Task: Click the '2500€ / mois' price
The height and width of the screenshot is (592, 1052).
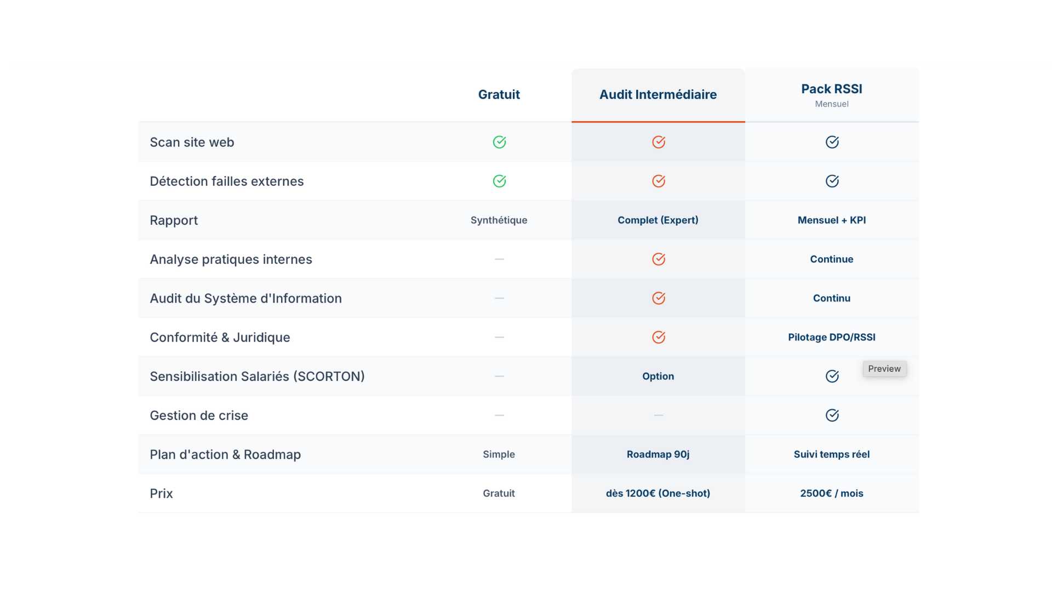Action: tap(831, 493)
